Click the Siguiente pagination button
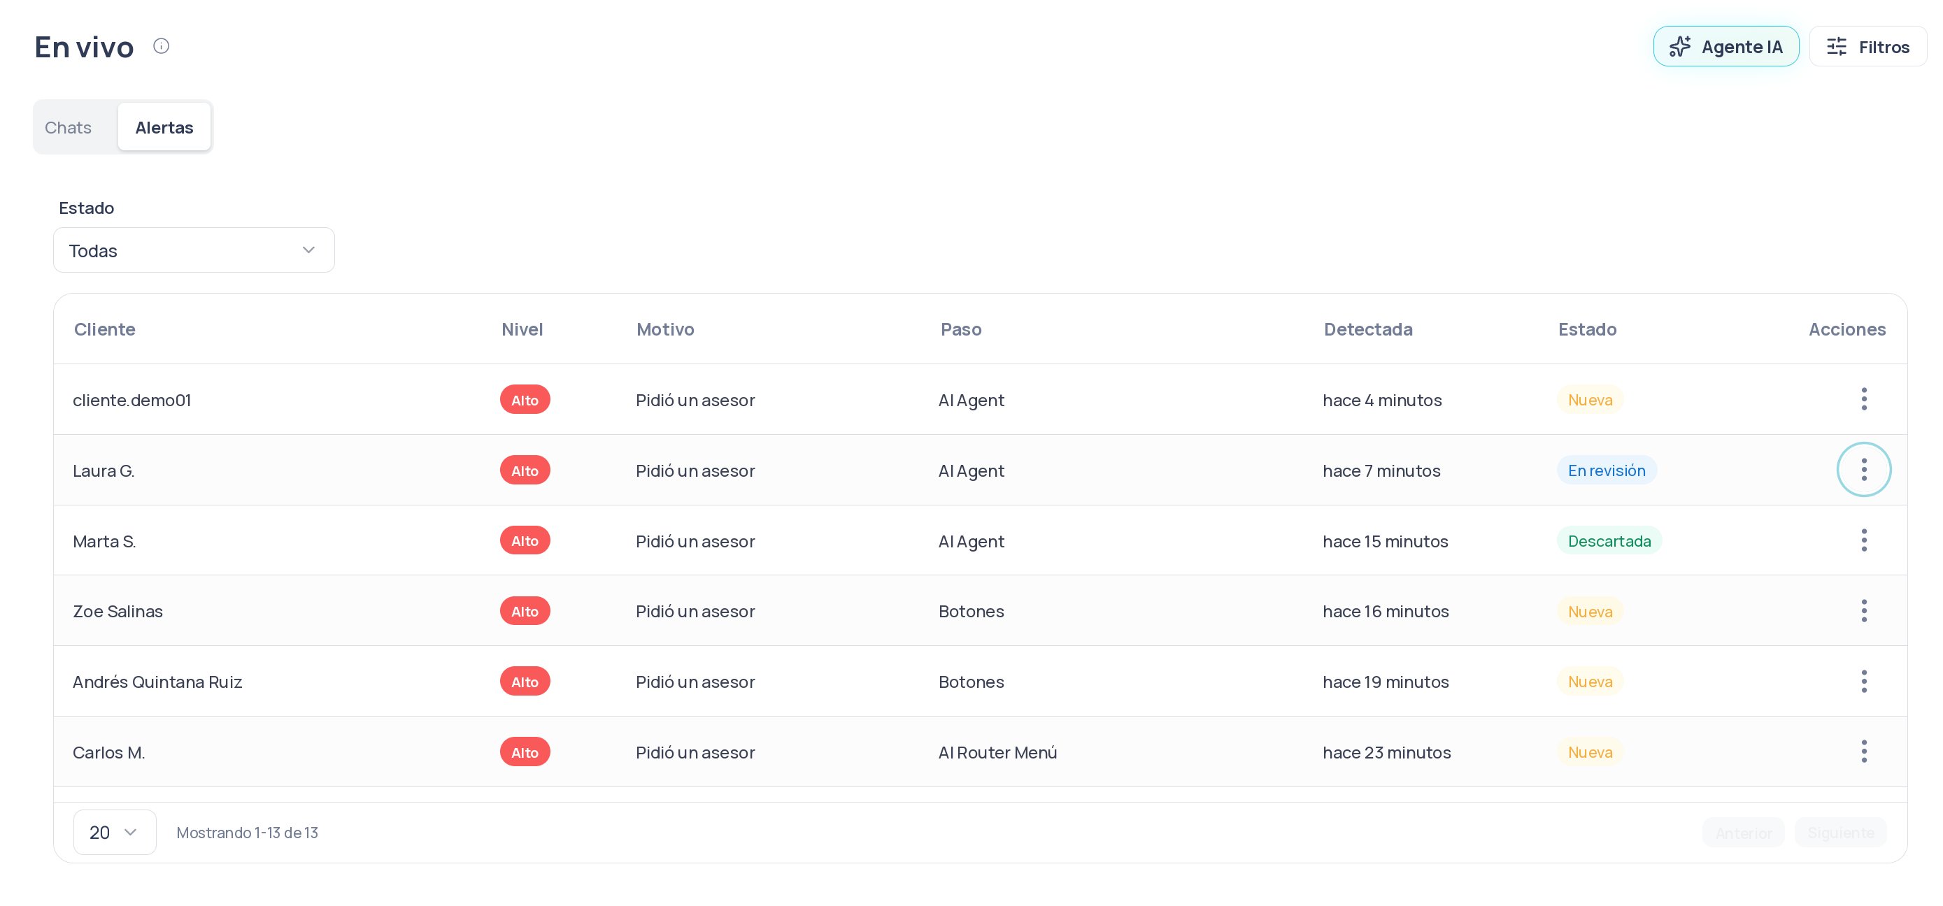 tap(1840, 833)
